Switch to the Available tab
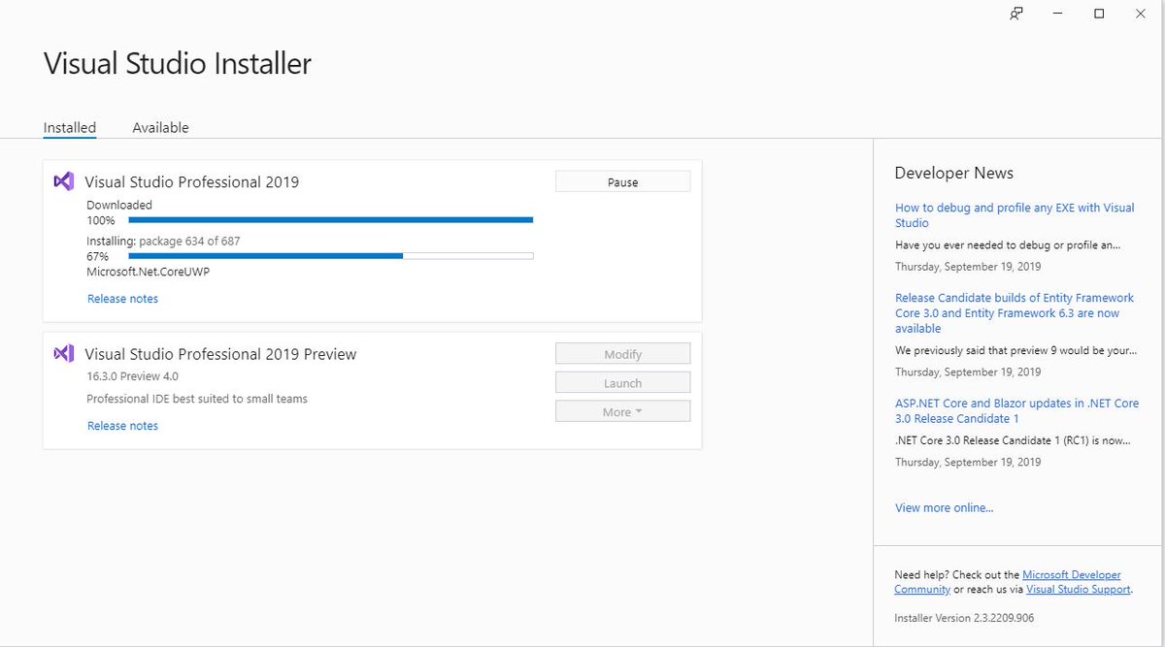Screen dimensions: 1165x647 [x=160, y=128]
